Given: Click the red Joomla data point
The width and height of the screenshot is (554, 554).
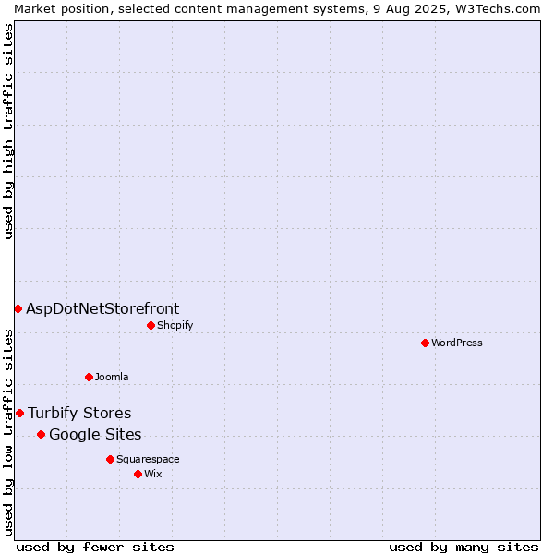Looking at the screenshot, I should pos(89,378).
